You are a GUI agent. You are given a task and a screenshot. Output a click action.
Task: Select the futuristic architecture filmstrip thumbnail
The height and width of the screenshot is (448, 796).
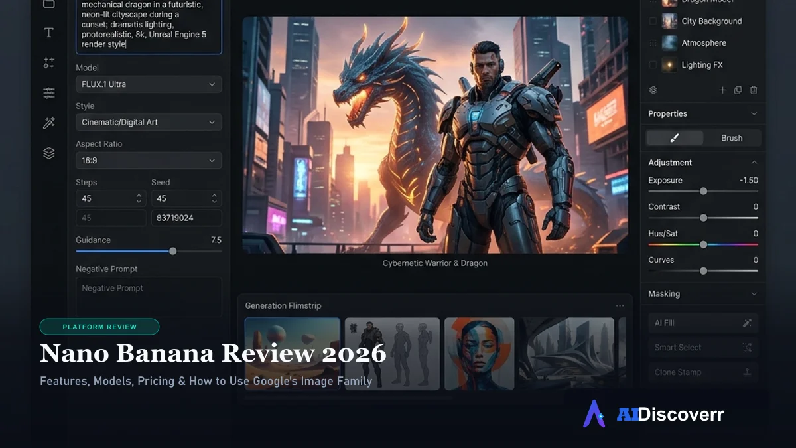click(x=566, y=352)
